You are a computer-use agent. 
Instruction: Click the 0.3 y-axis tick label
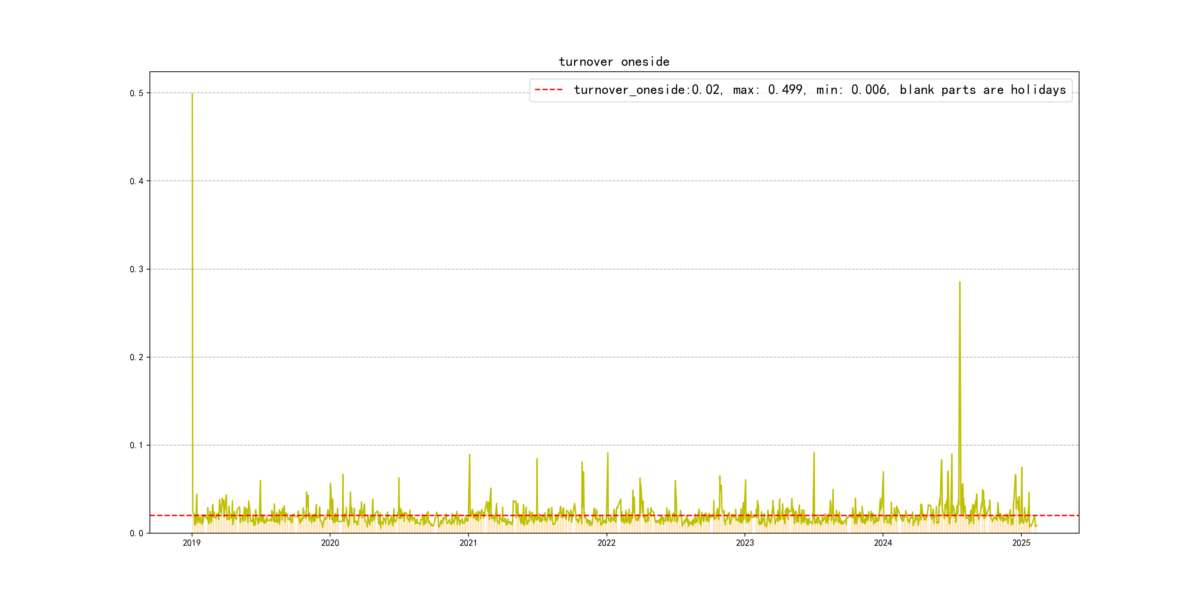tap(137, 269)
